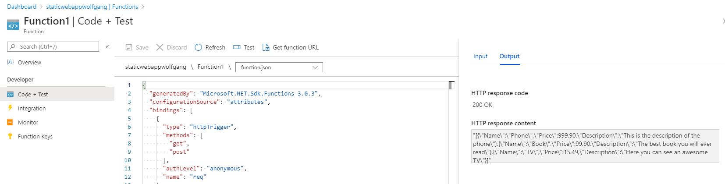Viewport: 725px width, 184px height.
Task: Click the Integration lightning bolt icon
Action: (x=10, y=108)
